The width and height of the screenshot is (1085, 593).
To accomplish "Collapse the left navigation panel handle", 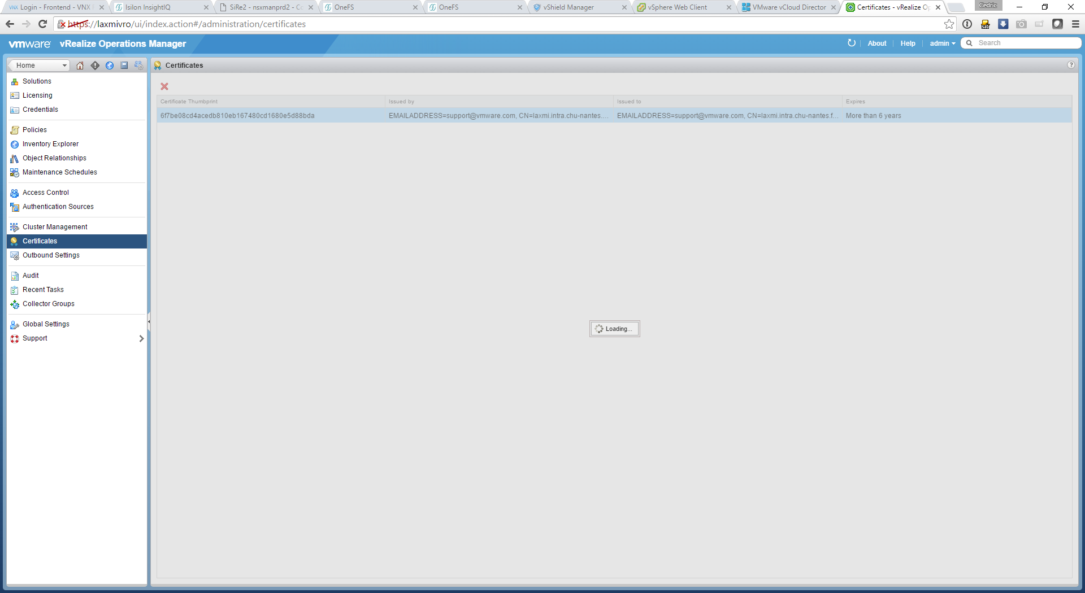I will (149, 322).
